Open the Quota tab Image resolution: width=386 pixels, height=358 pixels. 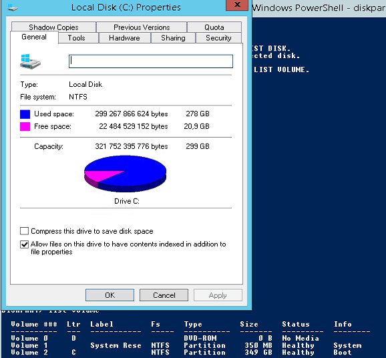click(214, 27)
